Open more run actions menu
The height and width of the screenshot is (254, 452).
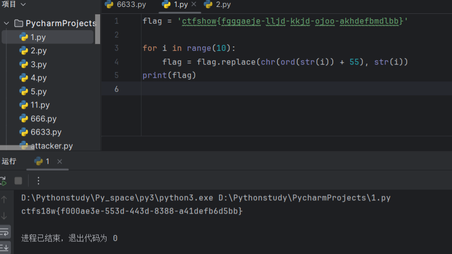(x=38, y=181)
